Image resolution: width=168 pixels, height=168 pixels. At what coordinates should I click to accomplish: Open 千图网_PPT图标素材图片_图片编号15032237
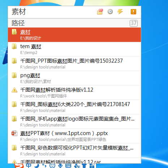tap(72, 61)
